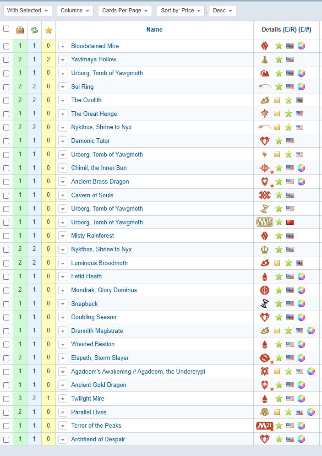322x456 pixels.
Task: Select the Sol Ring row checkbox
Action: [6, 87]
